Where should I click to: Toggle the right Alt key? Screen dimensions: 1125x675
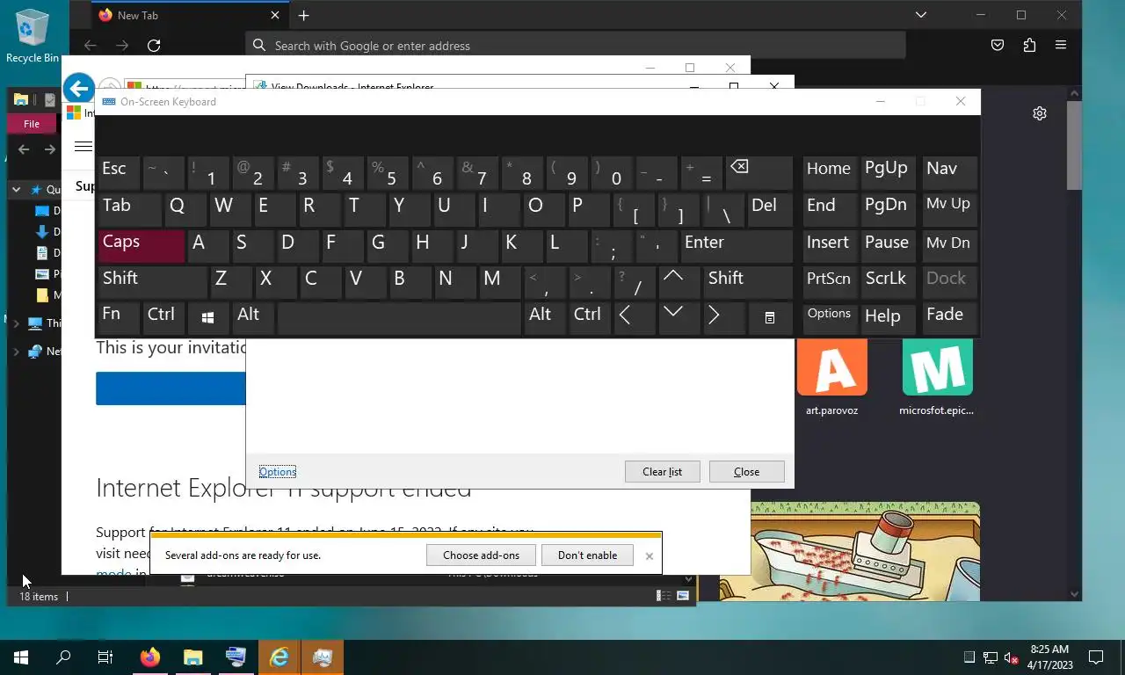(x=544, y=318)
